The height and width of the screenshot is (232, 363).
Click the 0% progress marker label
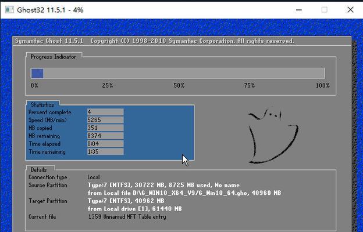click(x=34, y=85)
